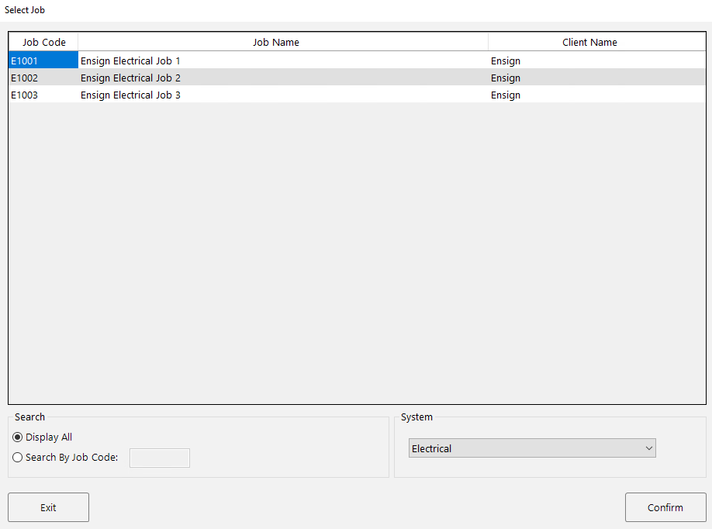
Task: Choose the Display All radio option
Action: (18, 437)
